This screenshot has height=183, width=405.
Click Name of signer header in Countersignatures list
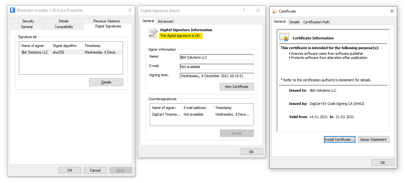point(166,108)
